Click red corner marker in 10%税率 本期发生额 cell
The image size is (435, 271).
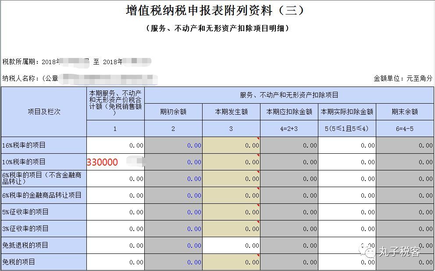click(x=258, y=155)
